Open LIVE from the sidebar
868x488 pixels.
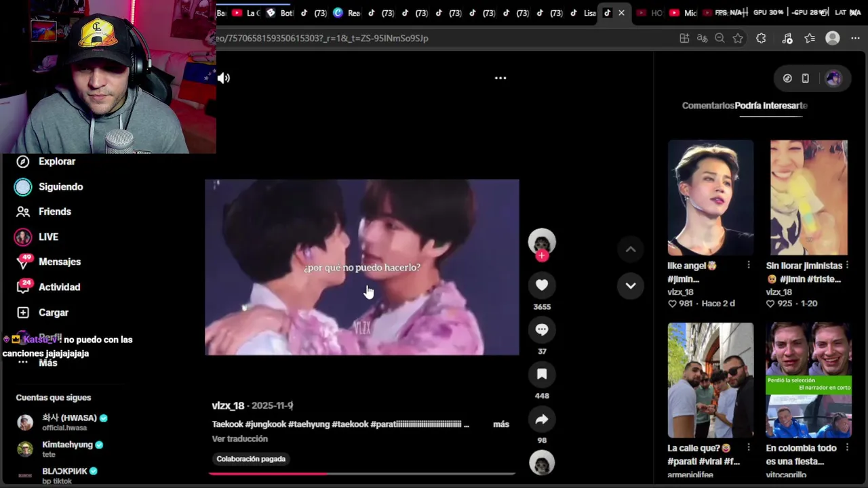tap(37, 237)
